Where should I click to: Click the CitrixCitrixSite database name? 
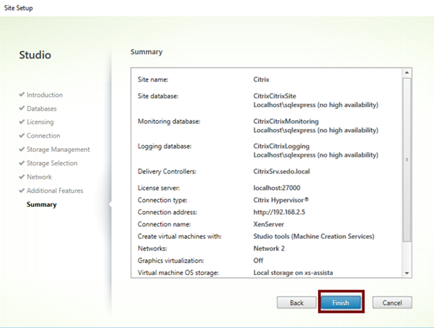click(x=275, y=96)
